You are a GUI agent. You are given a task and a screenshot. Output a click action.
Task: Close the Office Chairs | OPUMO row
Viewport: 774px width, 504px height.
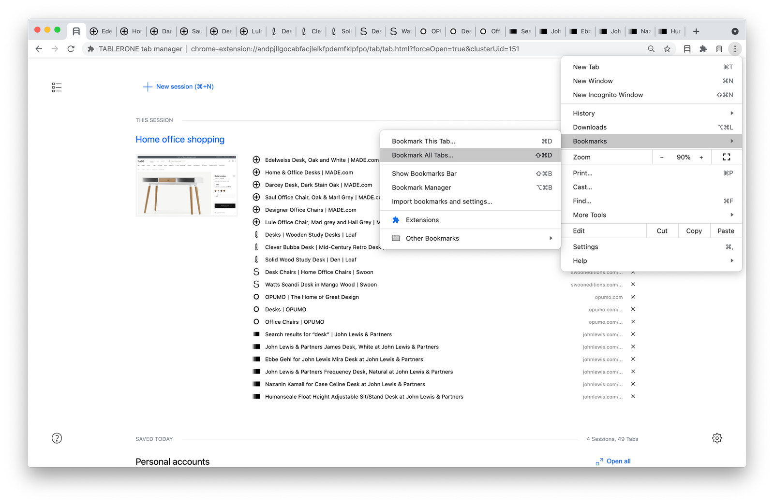click(633, 322)
